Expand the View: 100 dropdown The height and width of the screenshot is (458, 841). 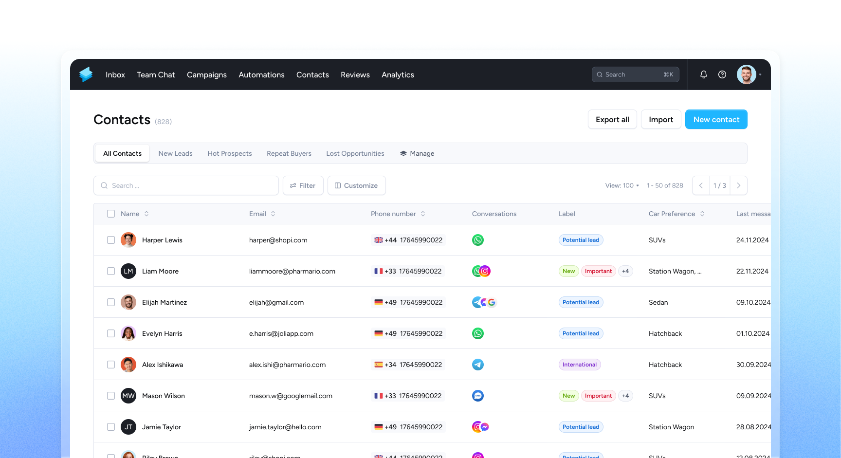[622, 185]
